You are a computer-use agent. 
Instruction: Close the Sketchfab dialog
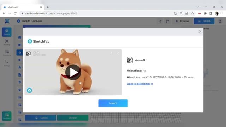point(200,32)
